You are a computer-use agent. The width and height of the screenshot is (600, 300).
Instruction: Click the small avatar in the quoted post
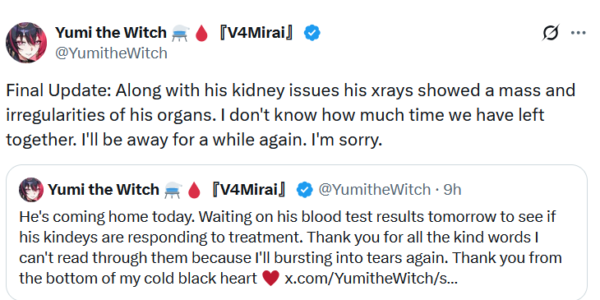[31, 189]
